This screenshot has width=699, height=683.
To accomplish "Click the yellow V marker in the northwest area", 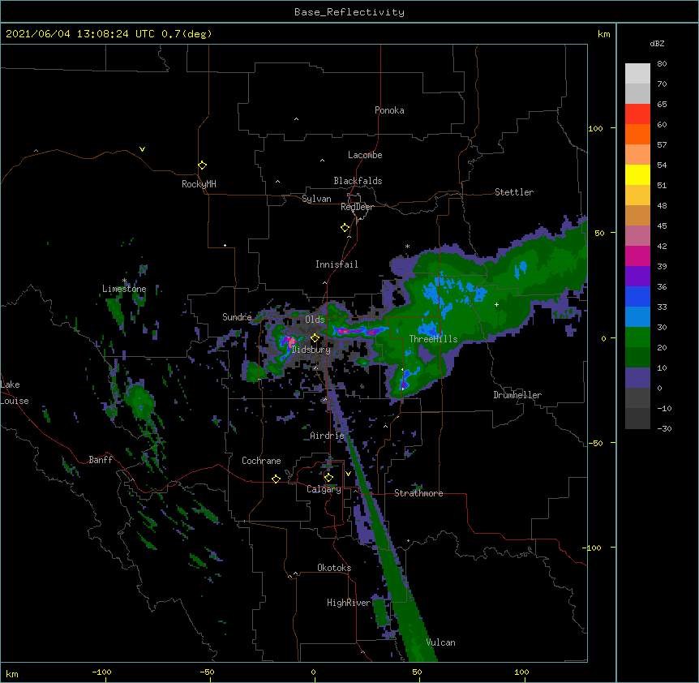I will pos(142,149).
